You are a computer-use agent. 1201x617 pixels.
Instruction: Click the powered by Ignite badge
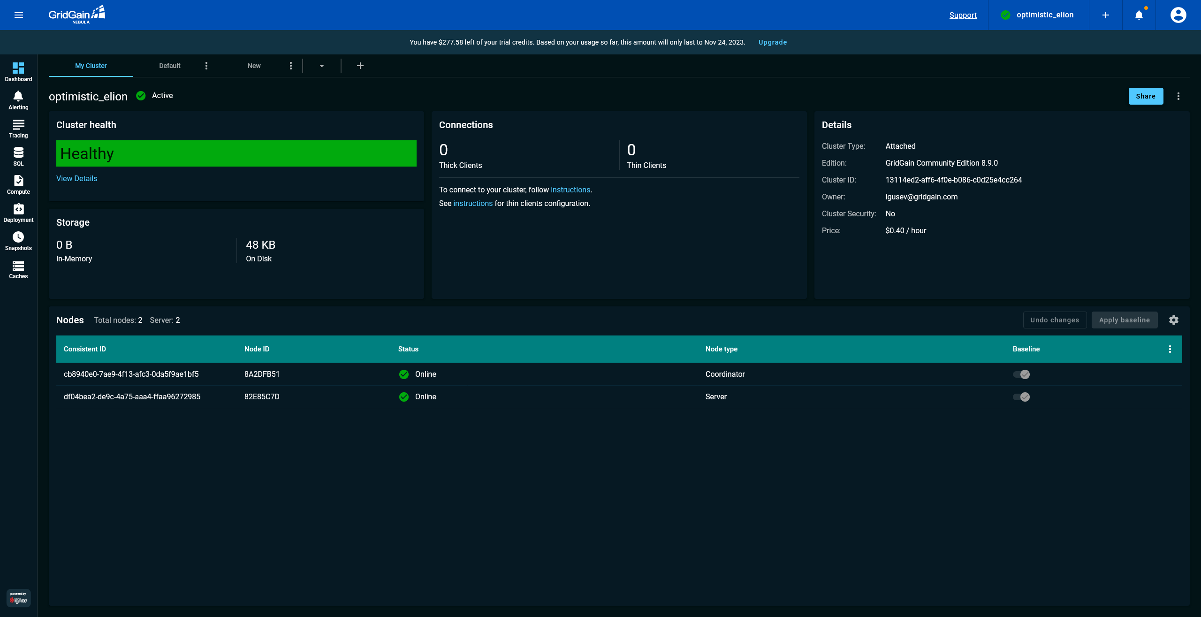pos(19,598)
